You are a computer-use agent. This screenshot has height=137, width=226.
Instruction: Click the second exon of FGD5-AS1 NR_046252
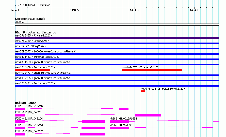(93, 134)
